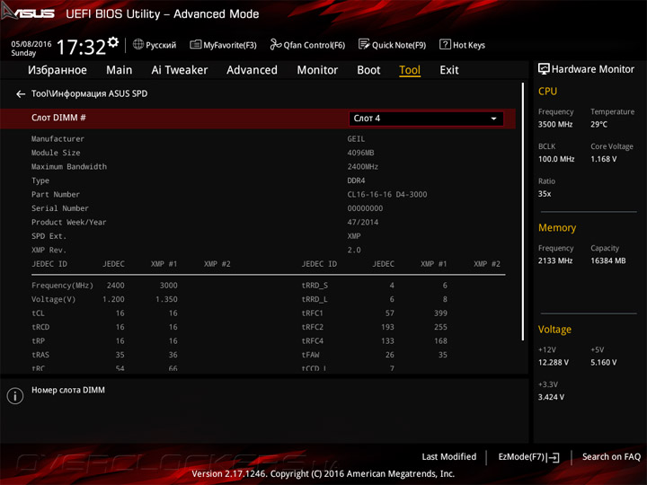Viewport: 647px width, 485px height.
Task: Switch to the Избранное tab
Action: pos(58,70)
